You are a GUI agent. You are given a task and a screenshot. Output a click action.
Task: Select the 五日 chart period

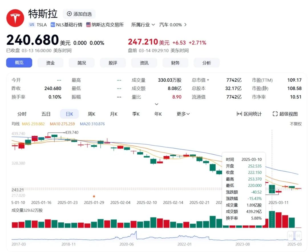(x=46, y=114)
